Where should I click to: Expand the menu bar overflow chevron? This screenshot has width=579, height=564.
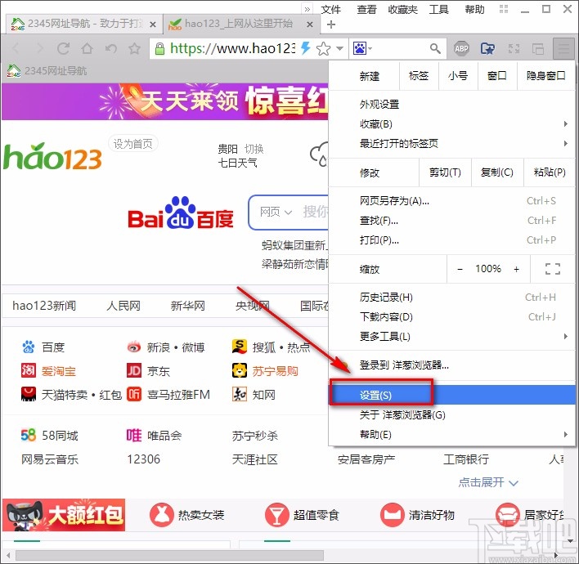coord(307,9)
